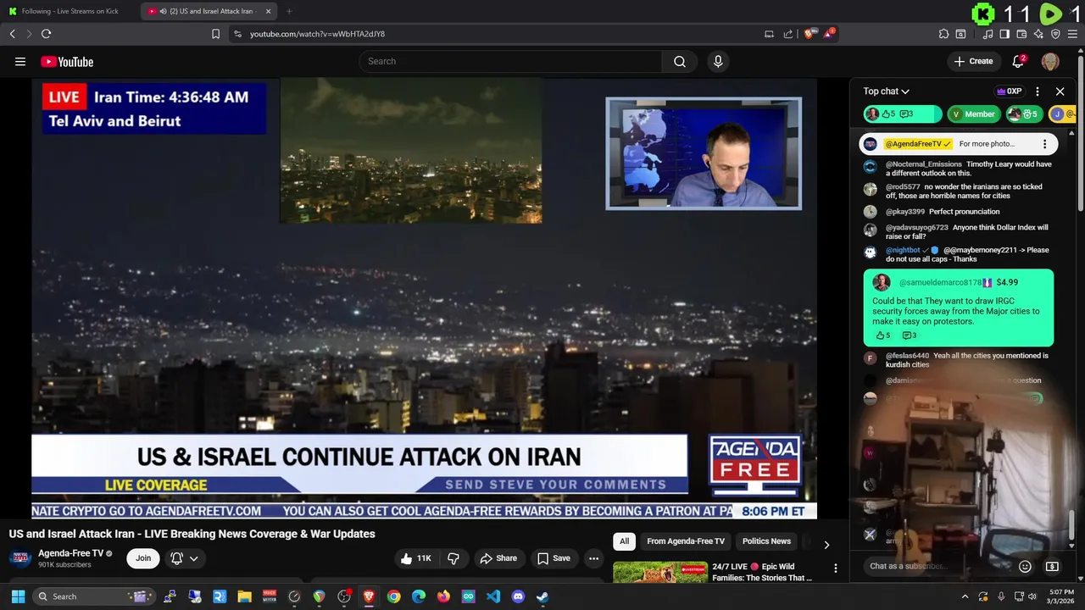Screen dimensions: 1085x610
Task: Click the chat message input box
Action: [x=938, y=566]
